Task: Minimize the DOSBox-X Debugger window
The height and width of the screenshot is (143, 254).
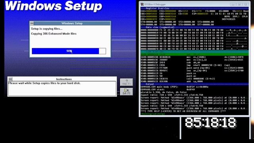Action: click(233, 4)
